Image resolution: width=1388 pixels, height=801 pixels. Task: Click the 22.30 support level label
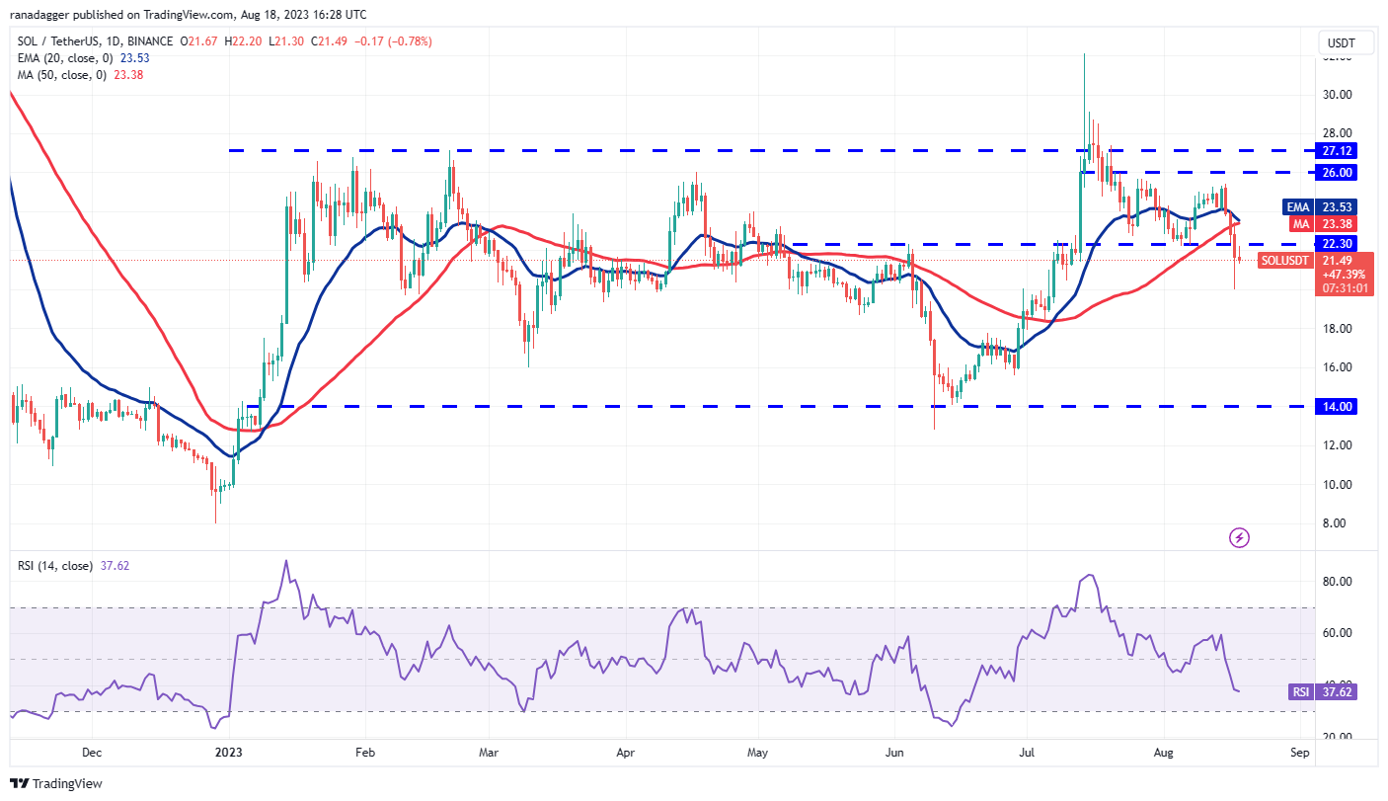click(x=1335, y=243)
